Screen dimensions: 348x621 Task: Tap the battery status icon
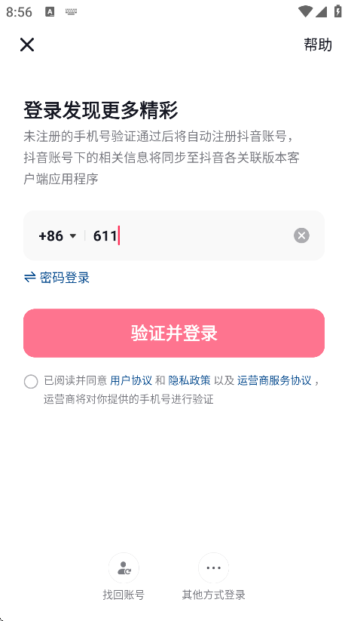pos(337,11)
